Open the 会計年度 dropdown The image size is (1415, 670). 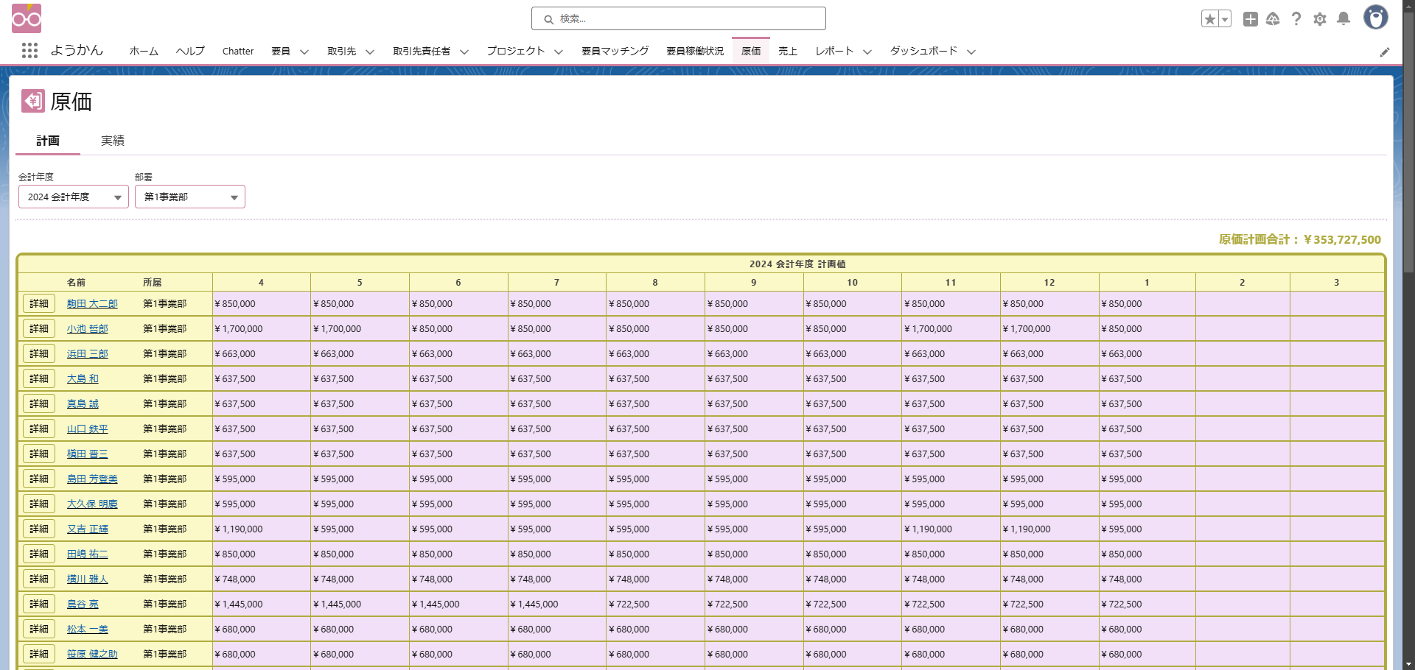74,197
